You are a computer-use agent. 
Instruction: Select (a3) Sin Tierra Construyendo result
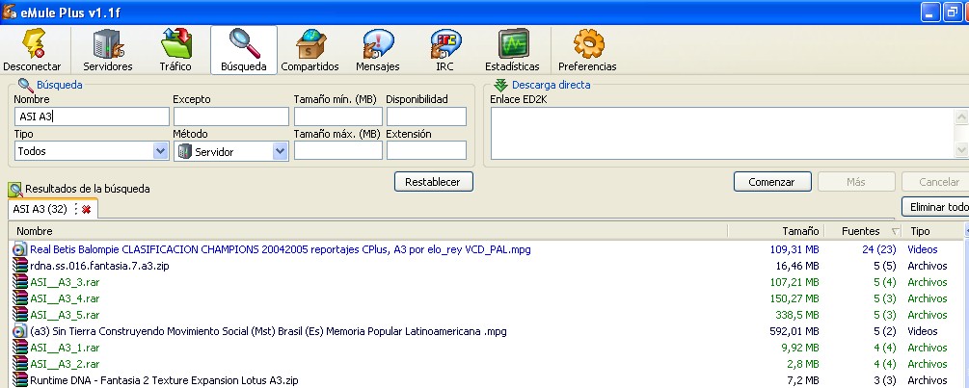coord(268,331)
